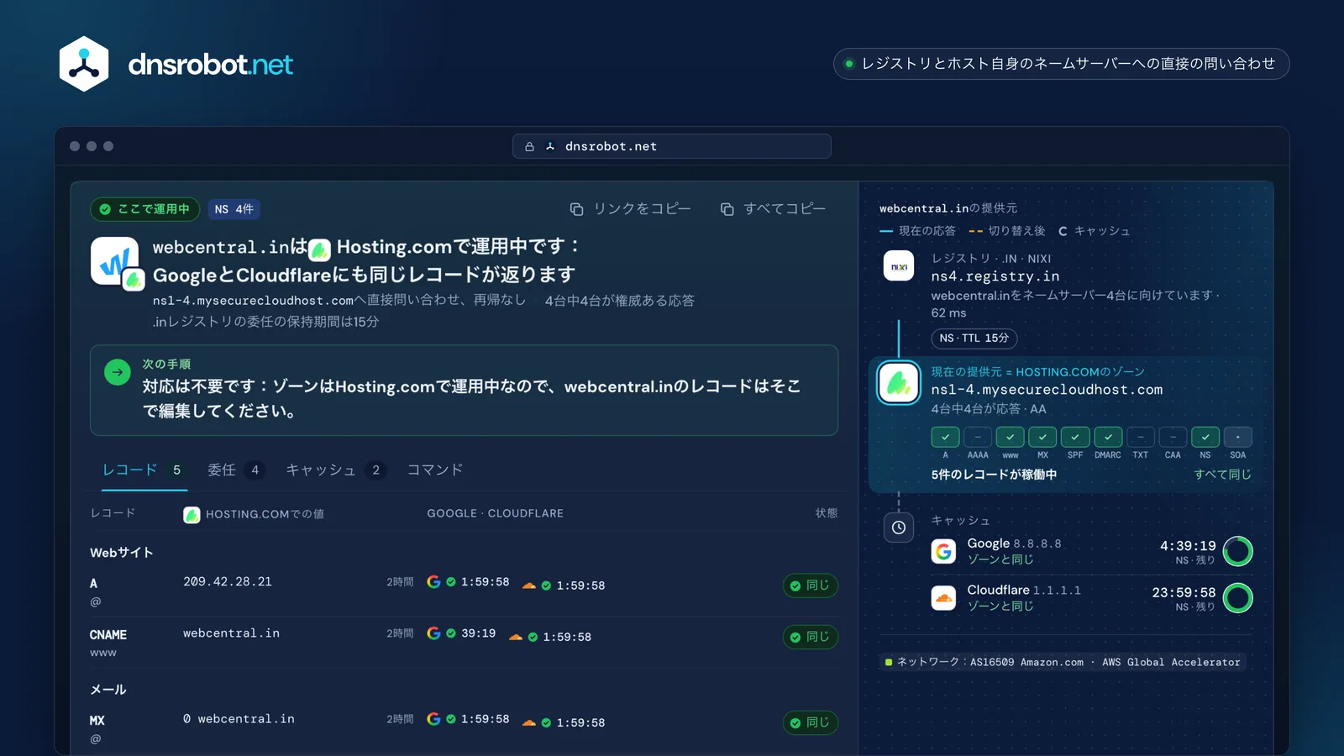The image size is (1344, 756).
Task: Click the AAAA record status box
Action: (x=978, y=437)
